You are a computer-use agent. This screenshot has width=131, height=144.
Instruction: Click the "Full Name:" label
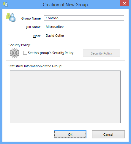click(34, 27)
